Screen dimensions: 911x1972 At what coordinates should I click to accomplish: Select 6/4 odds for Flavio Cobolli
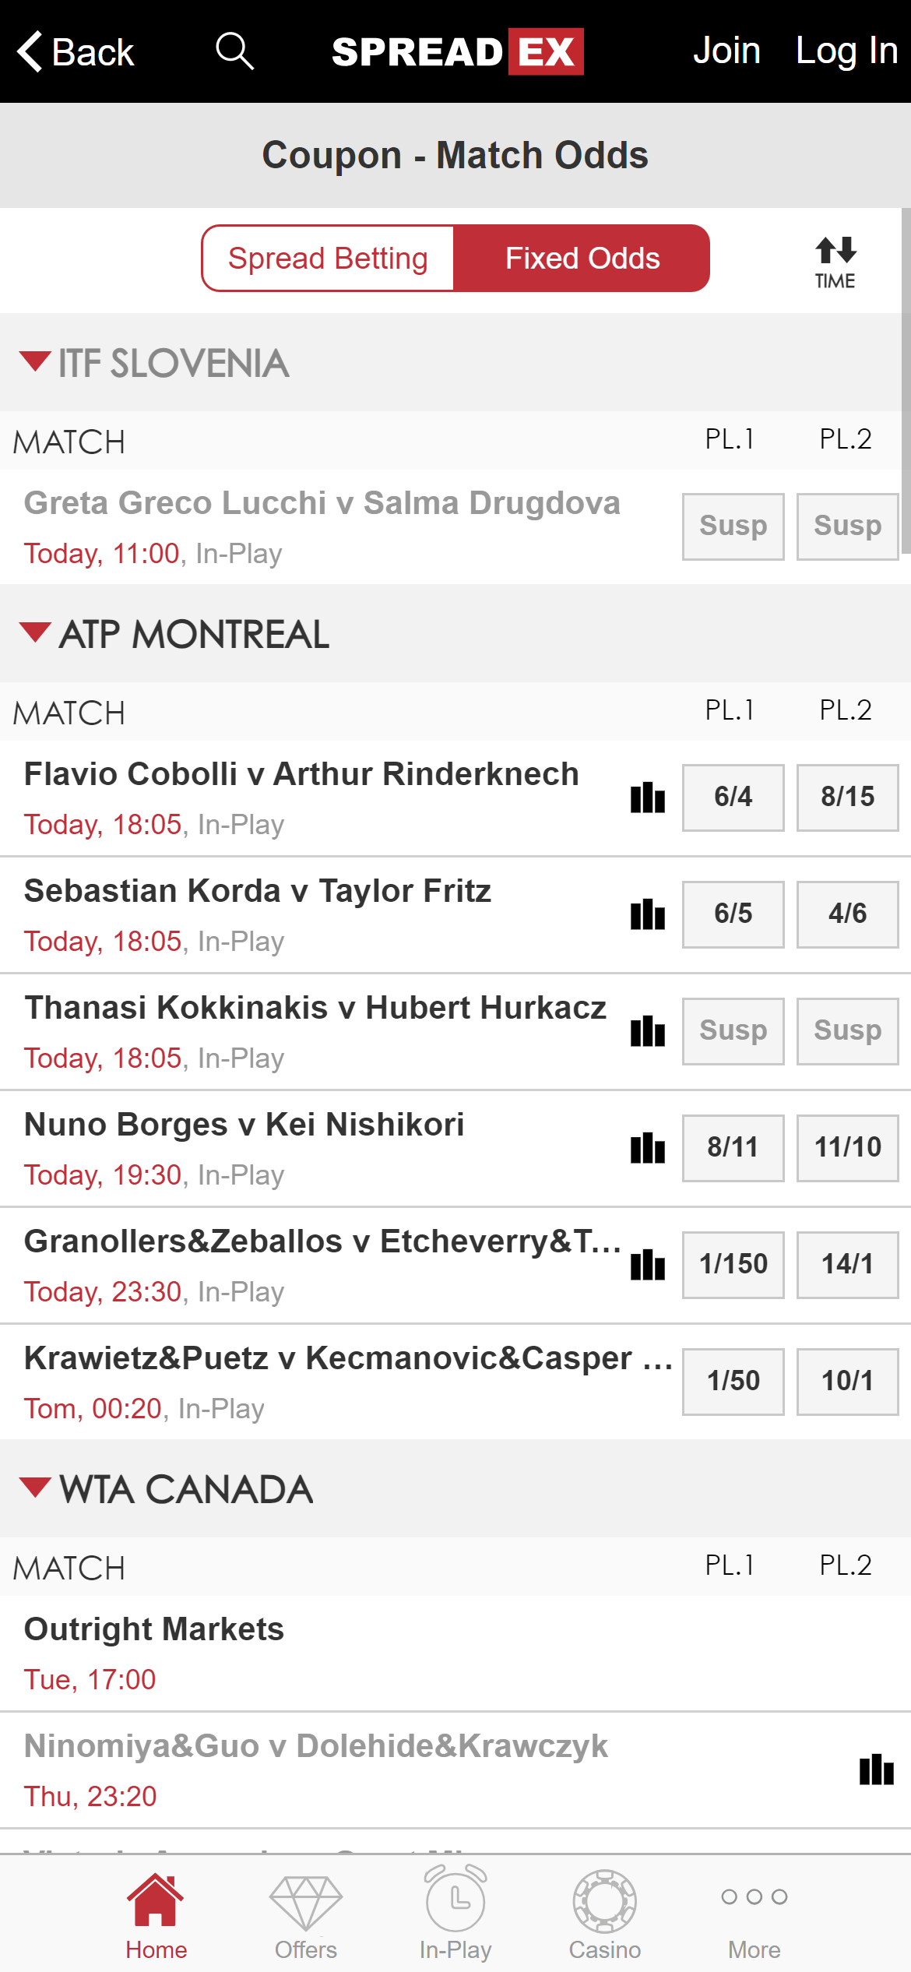pyautogui.click(x=733, y=798)
